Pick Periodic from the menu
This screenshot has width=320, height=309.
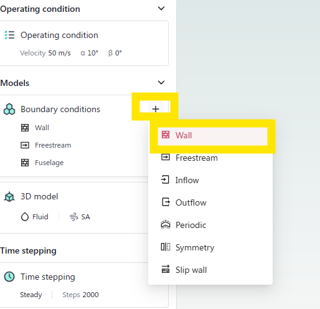click(x=210, y=225)
